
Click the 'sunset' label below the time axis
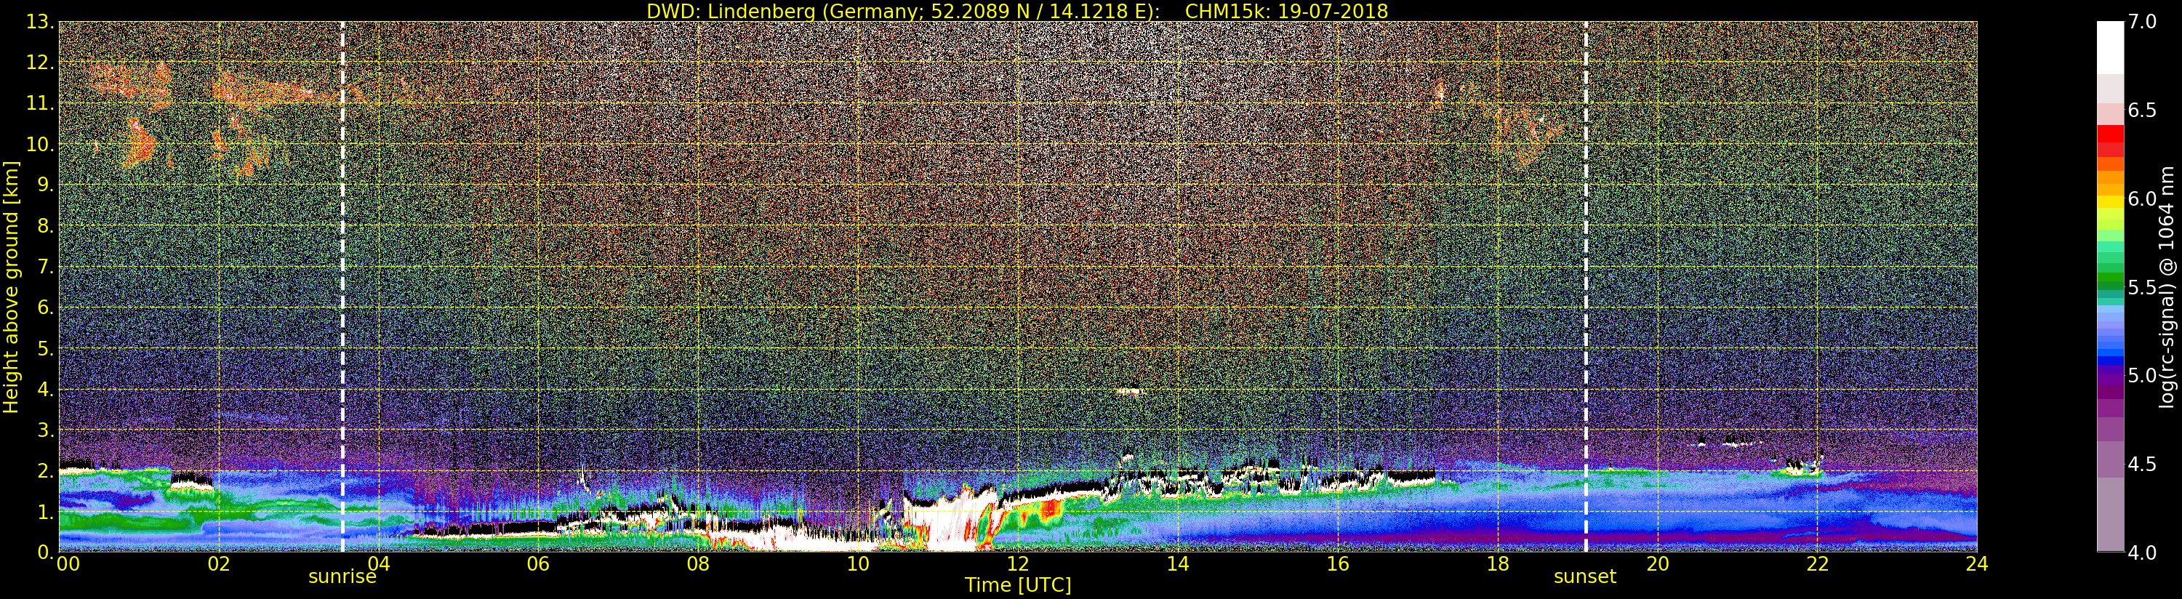[x=1585, y=577]
